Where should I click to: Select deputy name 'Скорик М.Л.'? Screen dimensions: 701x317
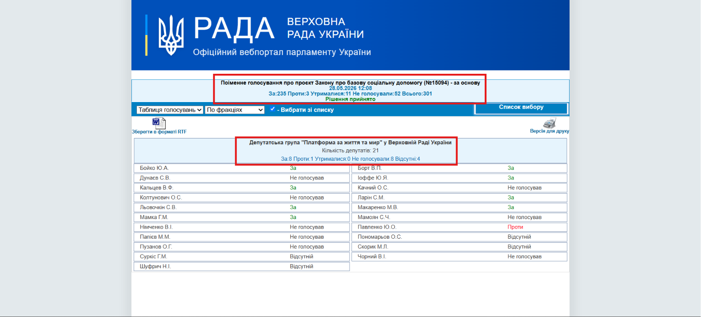[x=373, y=247]
